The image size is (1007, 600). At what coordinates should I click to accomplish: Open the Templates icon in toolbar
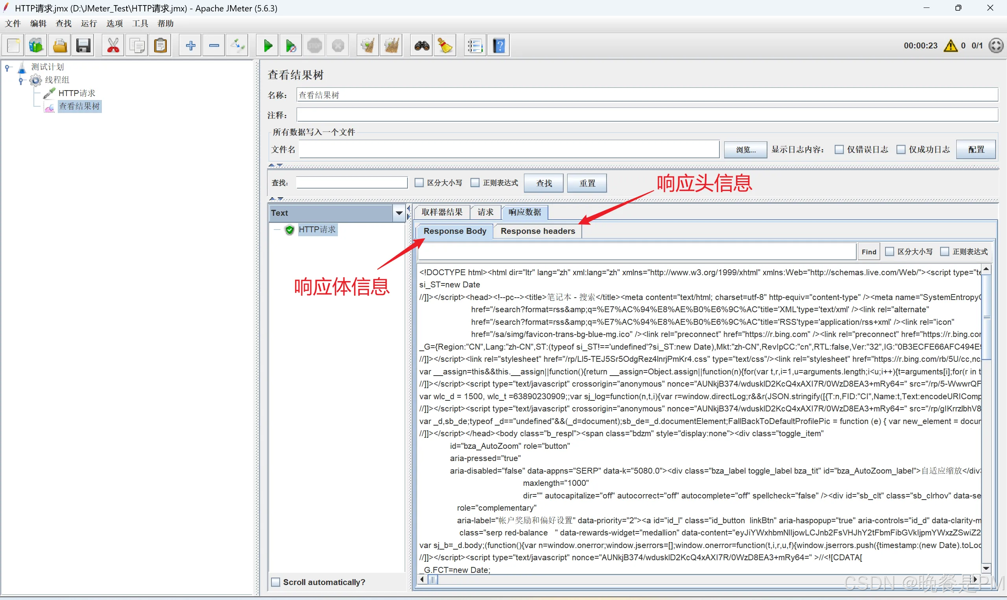(x=36, y=46)
